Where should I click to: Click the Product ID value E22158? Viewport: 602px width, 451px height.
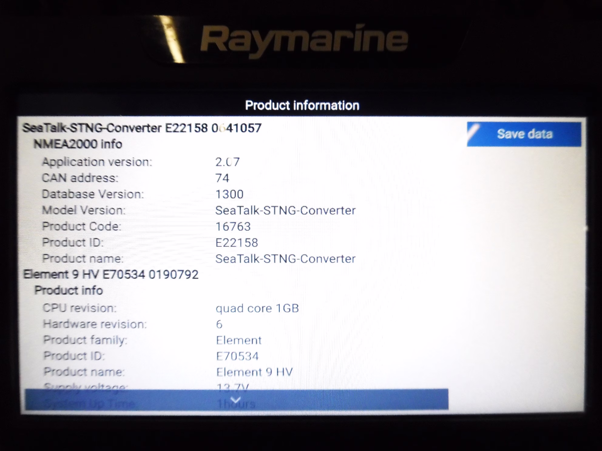point(237,242)
